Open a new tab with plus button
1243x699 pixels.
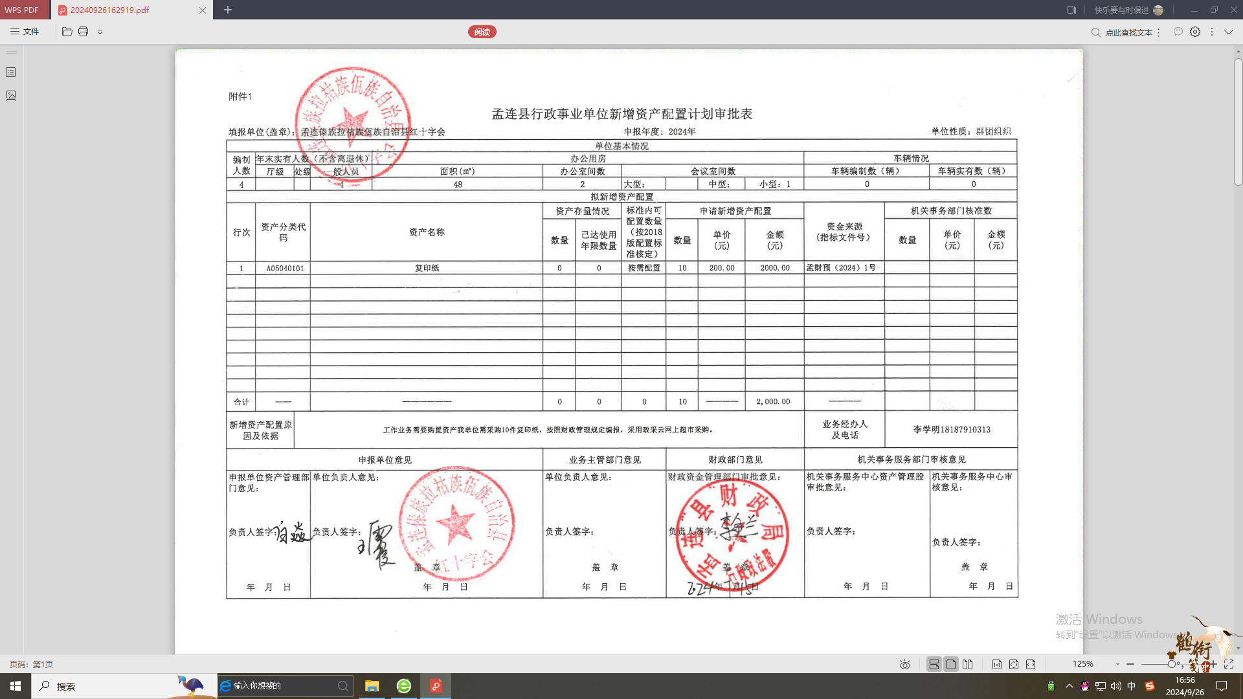click(228, 10)
